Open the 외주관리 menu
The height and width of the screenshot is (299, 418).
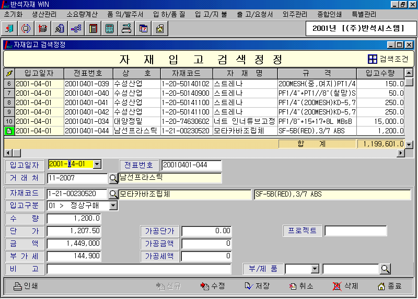pyautogui.click(x=295, y=14)
